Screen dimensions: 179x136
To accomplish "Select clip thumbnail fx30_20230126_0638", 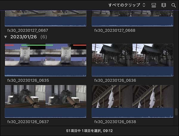I will point(132,101).
